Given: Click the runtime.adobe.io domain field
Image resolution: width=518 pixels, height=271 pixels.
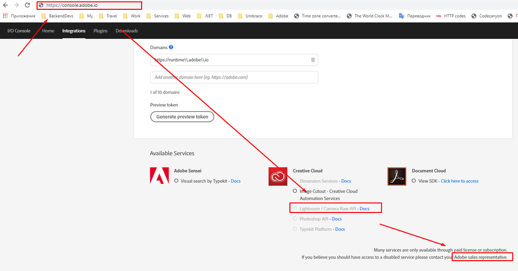Looking at the screenshot, I should pos(234,60).
